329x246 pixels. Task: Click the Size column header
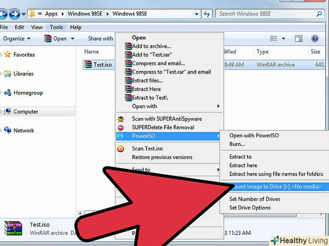click(315, 52)
